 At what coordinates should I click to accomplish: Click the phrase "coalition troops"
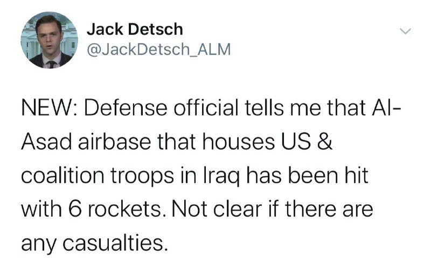(98, 176)
